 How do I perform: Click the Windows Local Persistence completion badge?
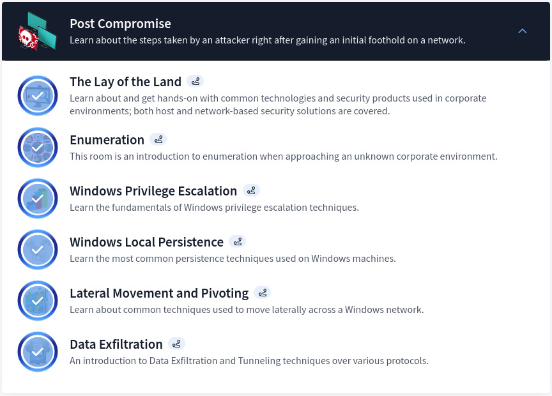[x=37, y=249]
